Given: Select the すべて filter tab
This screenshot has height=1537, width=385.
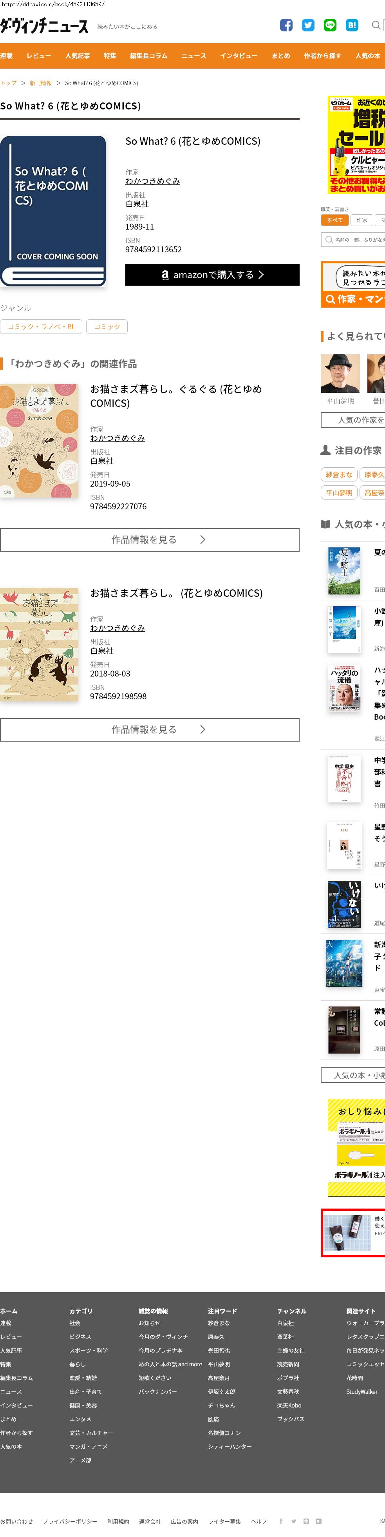Looking at the screenshot, I should [x=334, y=220].
